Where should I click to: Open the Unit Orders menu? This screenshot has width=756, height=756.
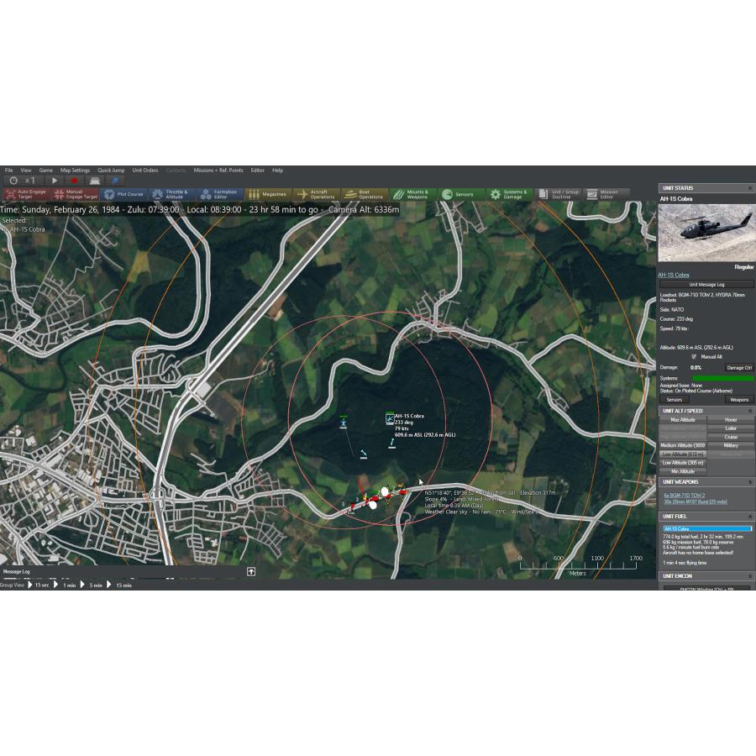[144, 170]
